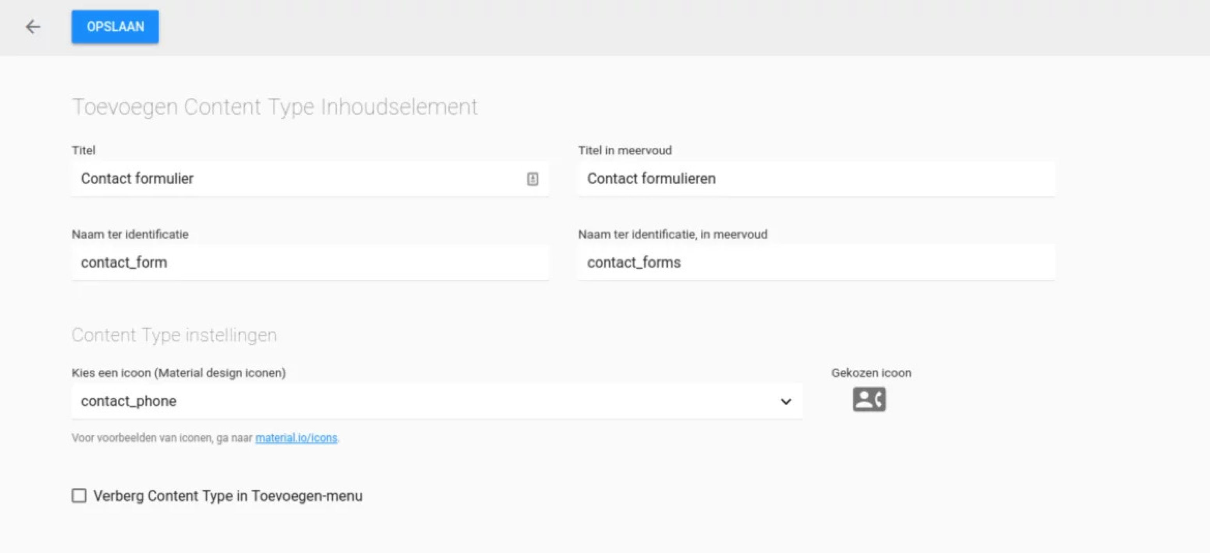Image resolution: width=1210 pixels, height=553 pixels.
Task: Open the material.io/icons link
Action: coord(296,438)
